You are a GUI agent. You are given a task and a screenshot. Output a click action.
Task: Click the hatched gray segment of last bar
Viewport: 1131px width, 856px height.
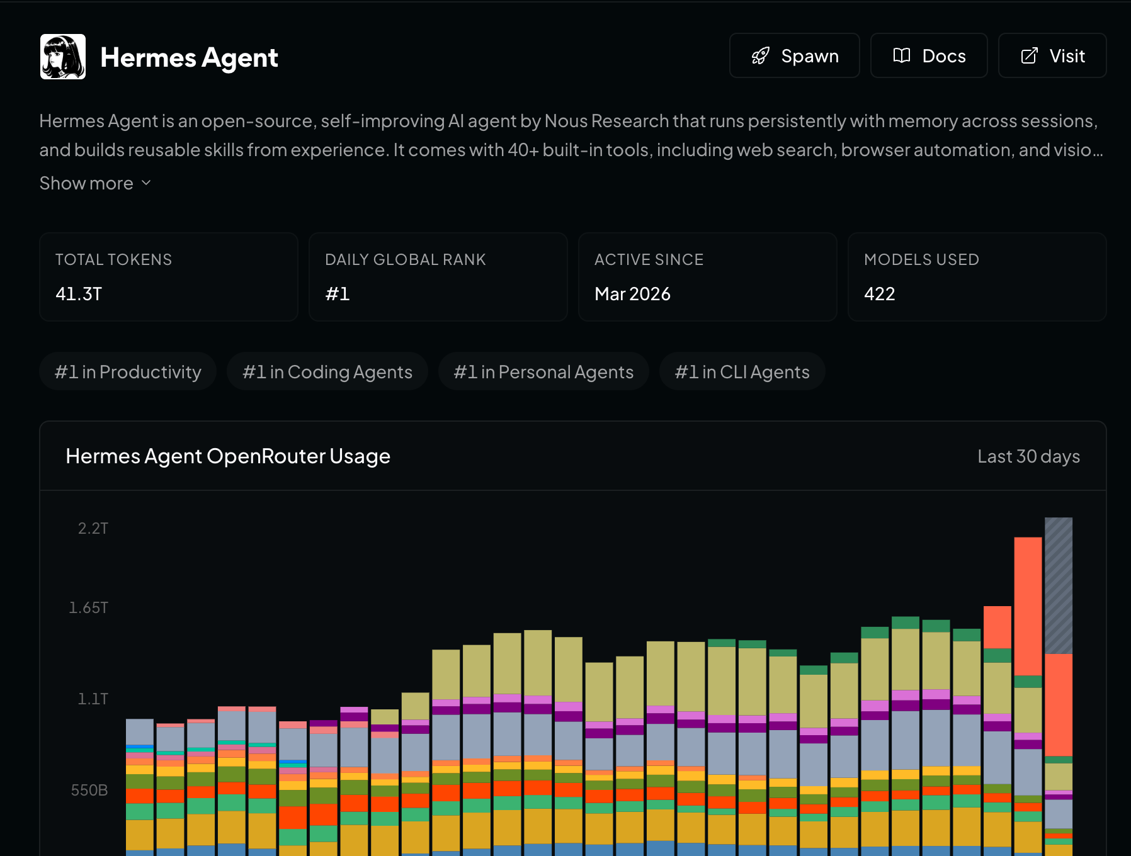[1059, 585]
